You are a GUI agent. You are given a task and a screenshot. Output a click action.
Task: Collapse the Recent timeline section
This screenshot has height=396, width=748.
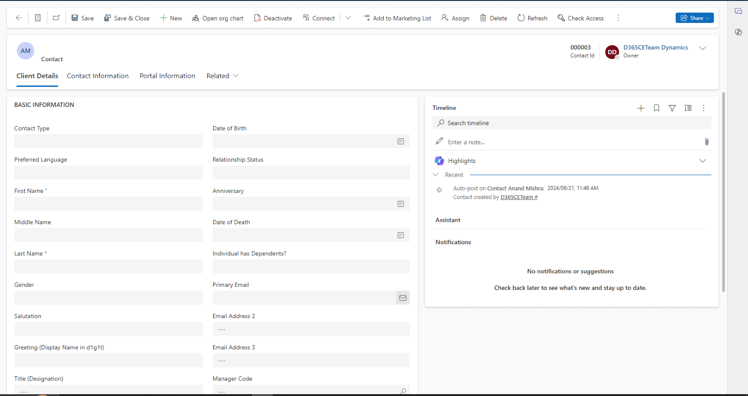coord(436,175)
